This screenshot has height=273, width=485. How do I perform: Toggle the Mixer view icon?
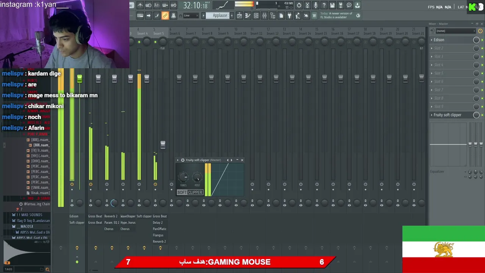pos(264,16)
